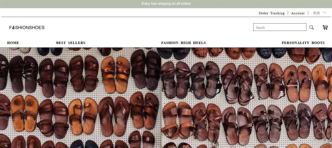Click 'Enjoy free shipping on all orders' banner

[x=166, y=4]
